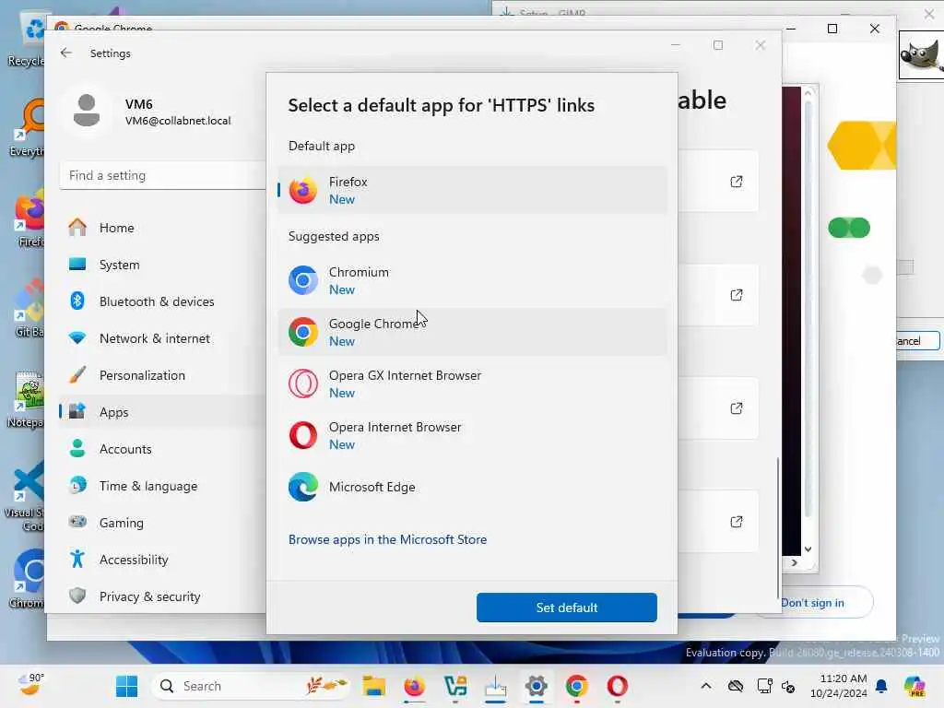This screenshot has width=944, height=708.
Task: Go back using the Settings back arrow
Action: [x=66, y=53]
